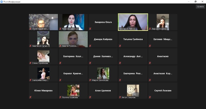Select the active speaker Анастасия Пятина video

[x=133, y=22]
